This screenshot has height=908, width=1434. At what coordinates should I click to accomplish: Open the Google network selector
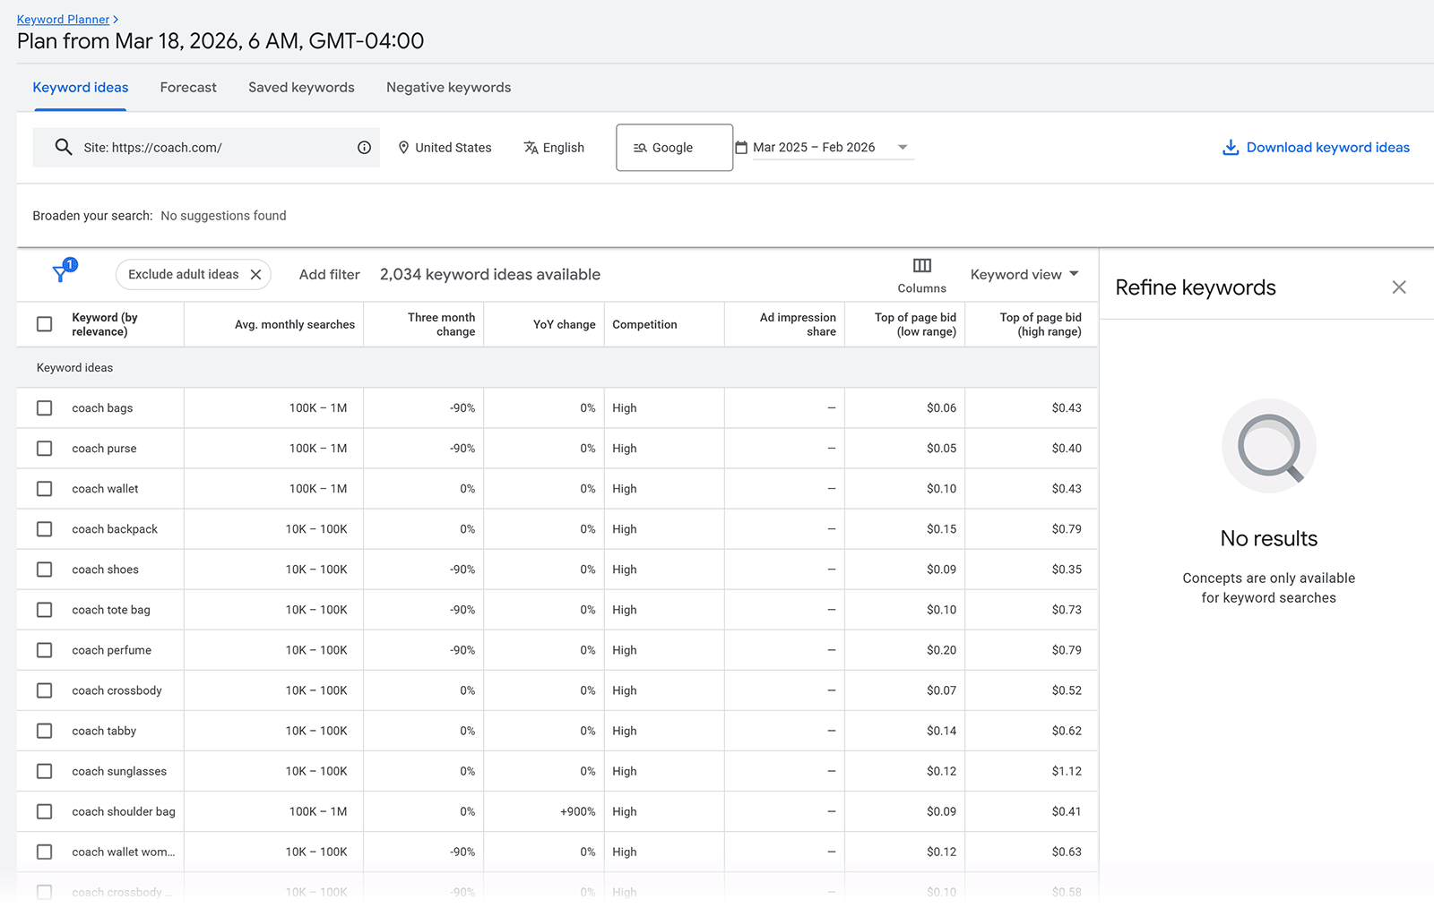click(674, 147)
